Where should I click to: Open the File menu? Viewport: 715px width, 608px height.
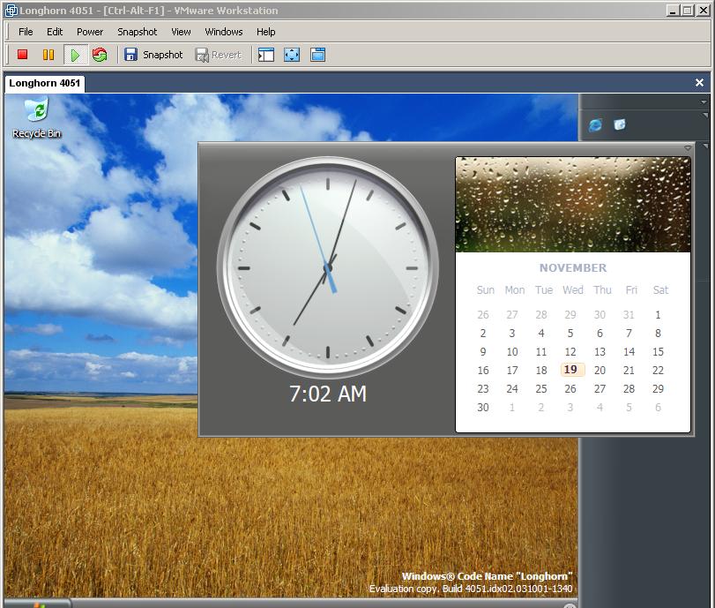(26, 32)
